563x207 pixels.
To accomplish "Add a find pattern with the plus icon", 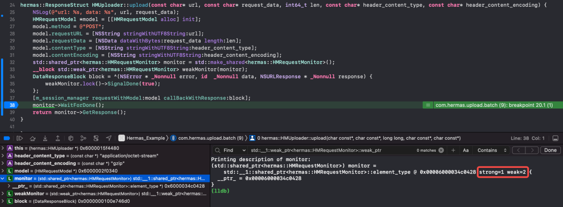I will click(453, 150).
